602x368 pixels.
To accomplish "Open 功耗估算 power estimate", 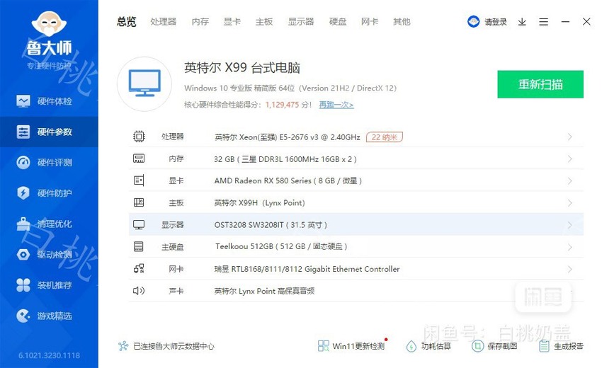I will click(x=428, y=346).
